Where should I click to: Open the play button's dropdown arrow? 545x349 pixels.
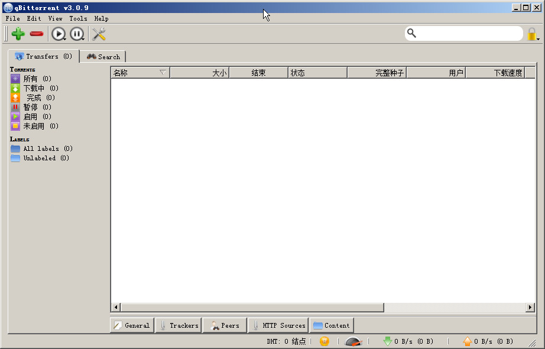pyautogui.click(x=64, y=39)
